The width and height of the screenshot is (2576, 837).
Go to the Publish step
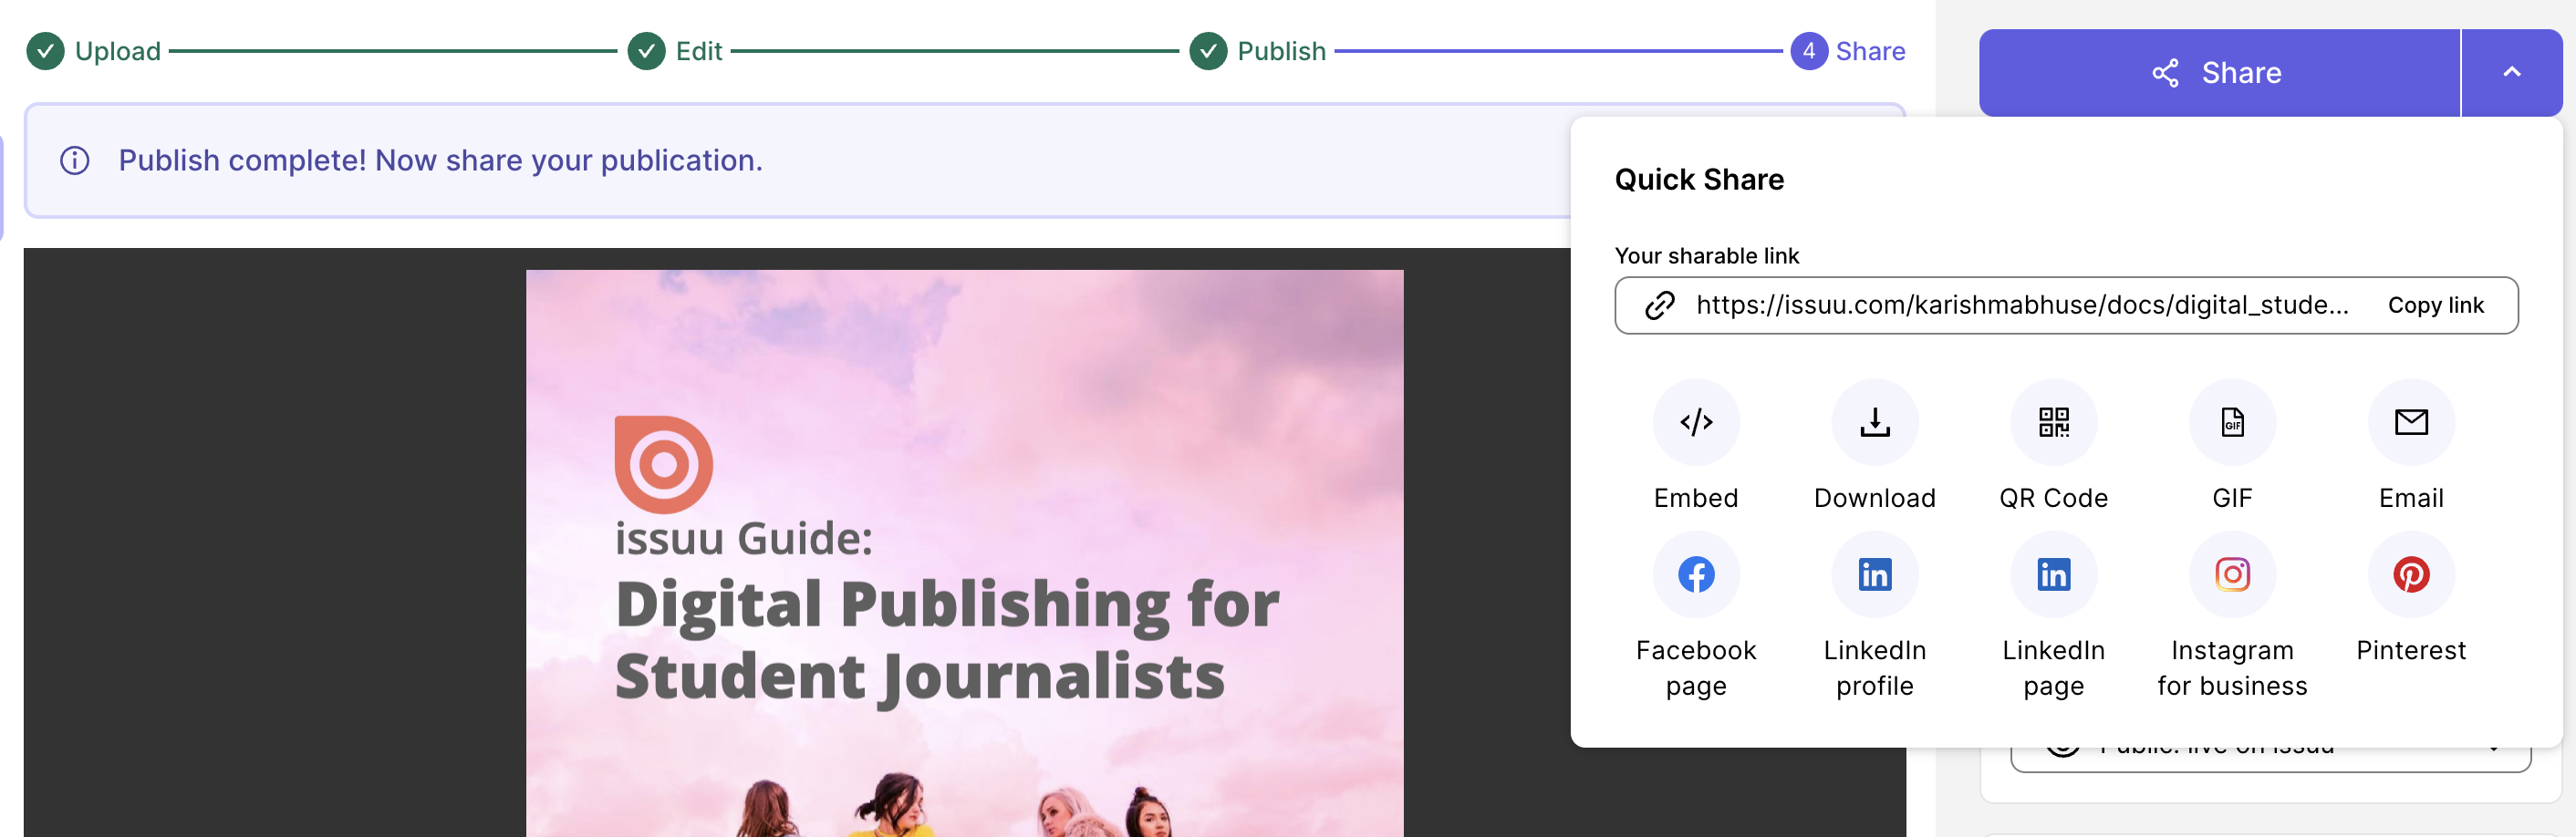(x=1281, y=51)
